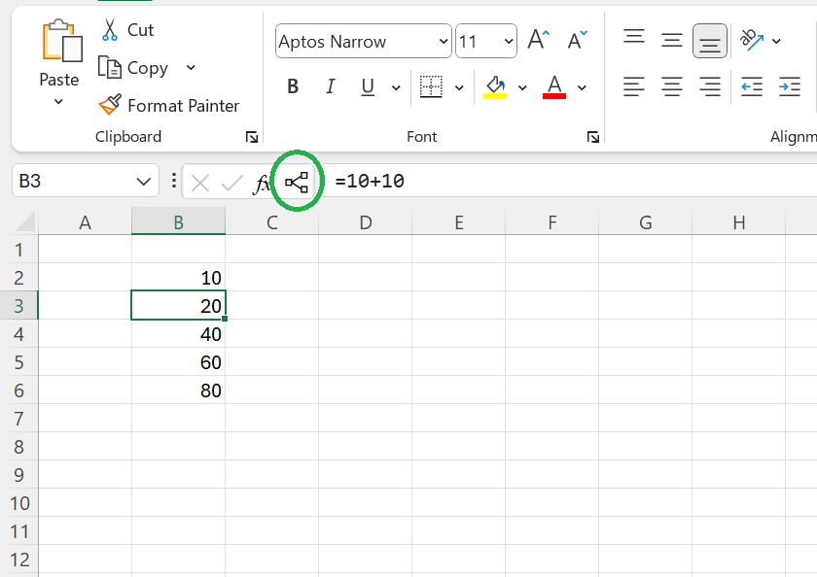This screenshot has height=577, width=817.
Task: Click cell B5 containing 60
Action: [x=178, y=361]
